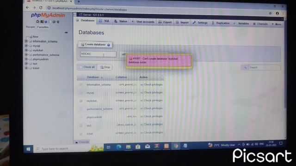Open the Settings tab

pyautogui.click(x=200, y=23)
